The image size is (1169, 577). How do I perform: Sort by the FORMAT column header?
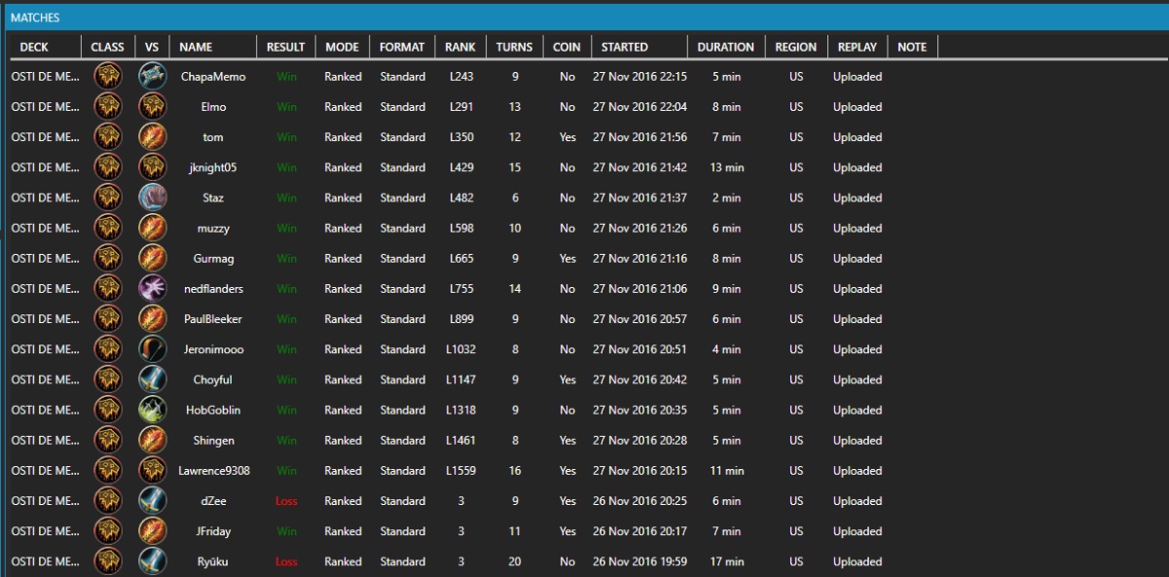pyautogui.click(x=402, y=47)
